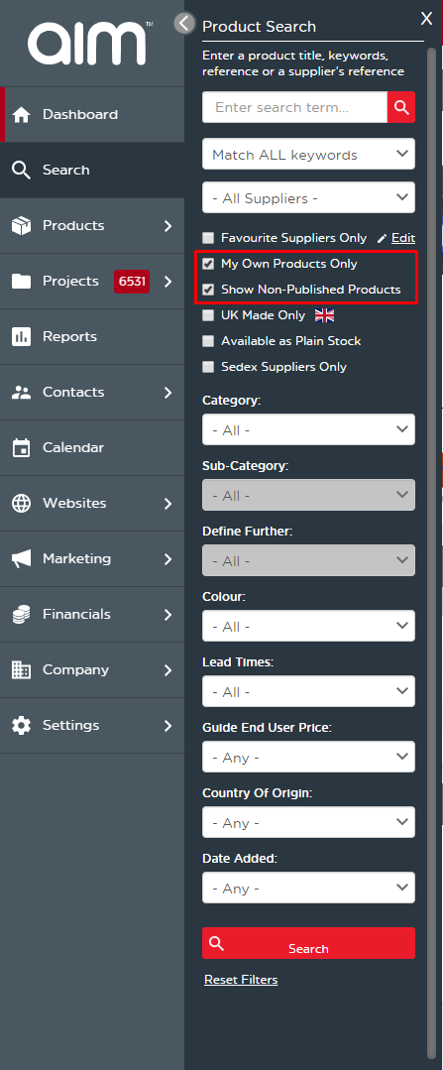Click the Enter search term field
443x1070 pixels.
click(x=294, y=107)
